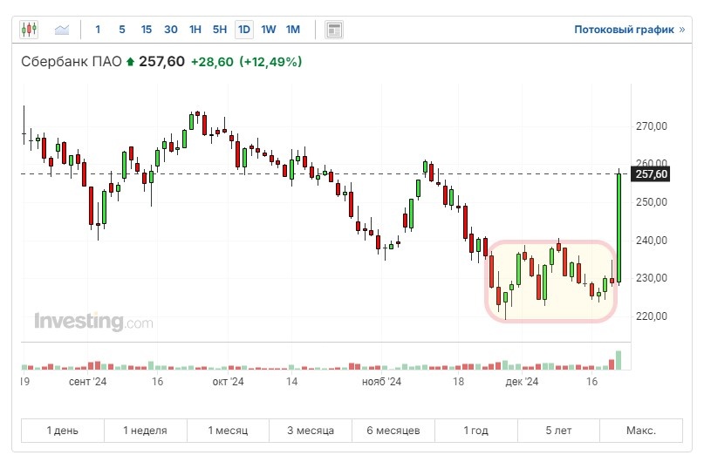Screen dimensions: 704x462
Task: Click the окт '24 date label
Action: point(228,382)
